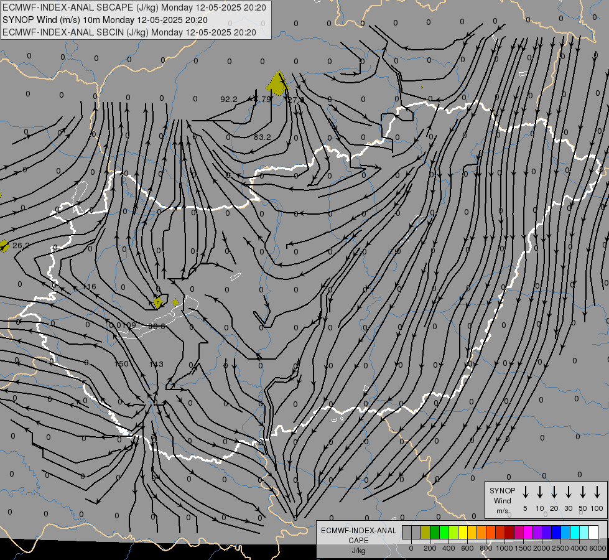Image resolution: width=609 pixels, height=560 pixels.
Task: Pick the sky blue swatch right of 2500
Action: pyautogui.click(x=565, y=532)
